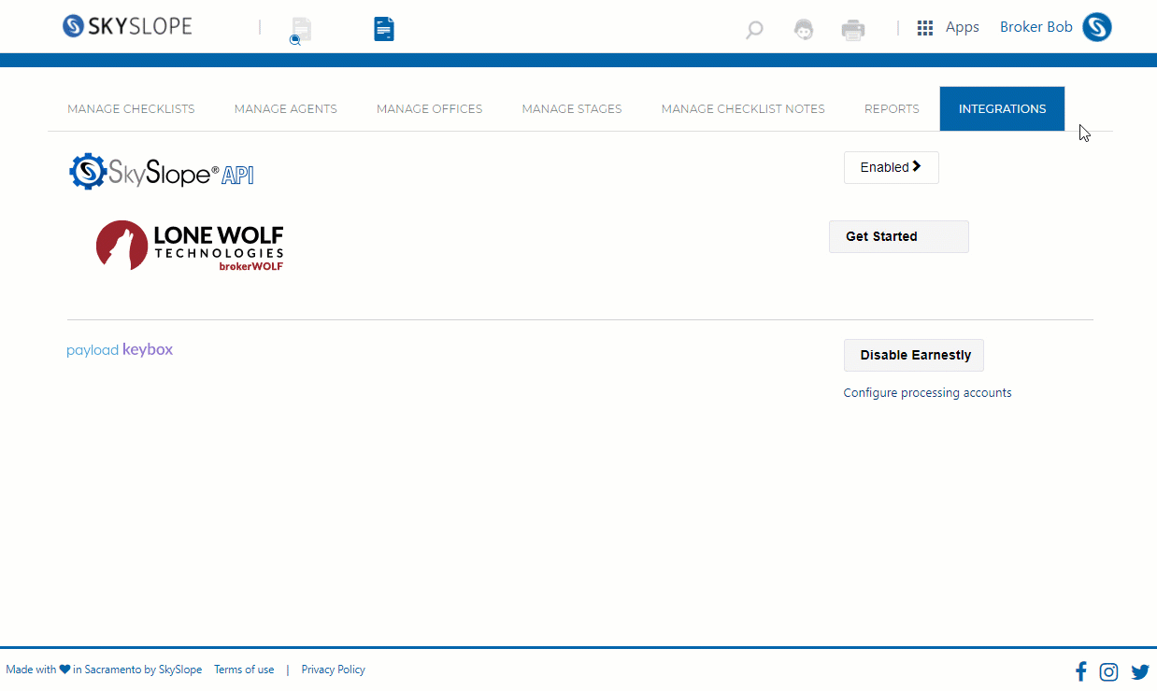Switch to Manage Agents tab
This screenshot has height=691, width=1157.
(286, 109)
